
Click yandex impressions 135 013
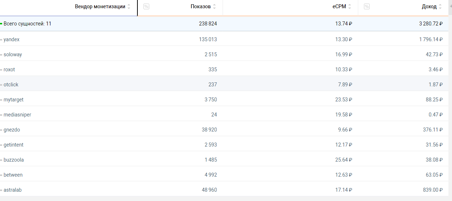(x=208, y=39)
